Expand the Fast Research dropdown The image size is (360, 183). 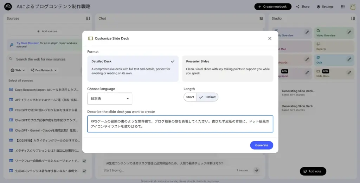tap(44, 70)
